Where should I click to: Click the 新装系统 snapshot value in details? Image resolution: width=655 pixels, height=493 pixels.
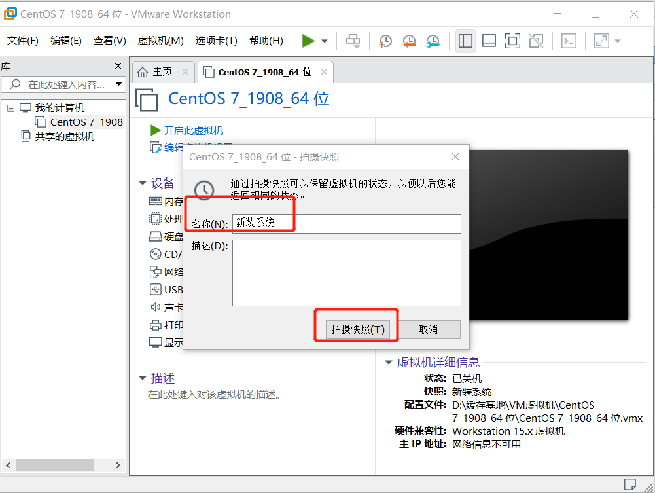pyautogui.click(x=472, y=392)
